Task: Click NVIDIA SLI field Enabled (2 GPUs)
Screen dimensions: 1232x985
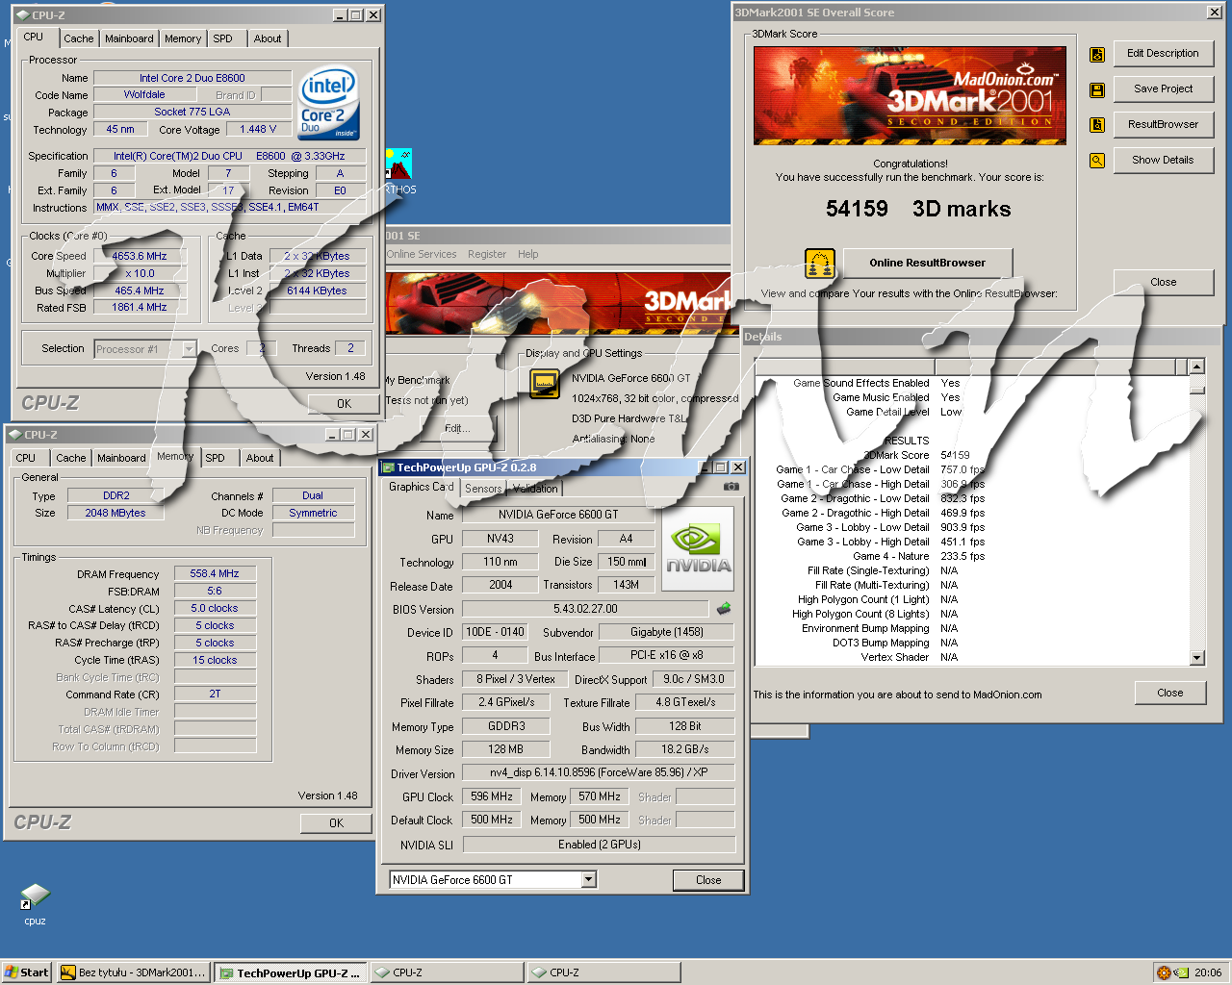Action: [599, 845]
